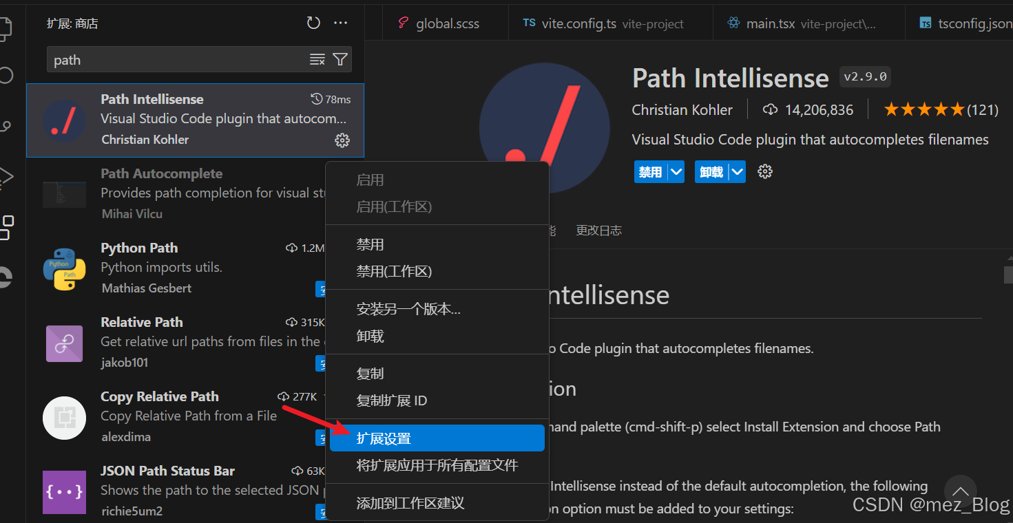Refresh the extensions marketplace list

pos(313,23)
